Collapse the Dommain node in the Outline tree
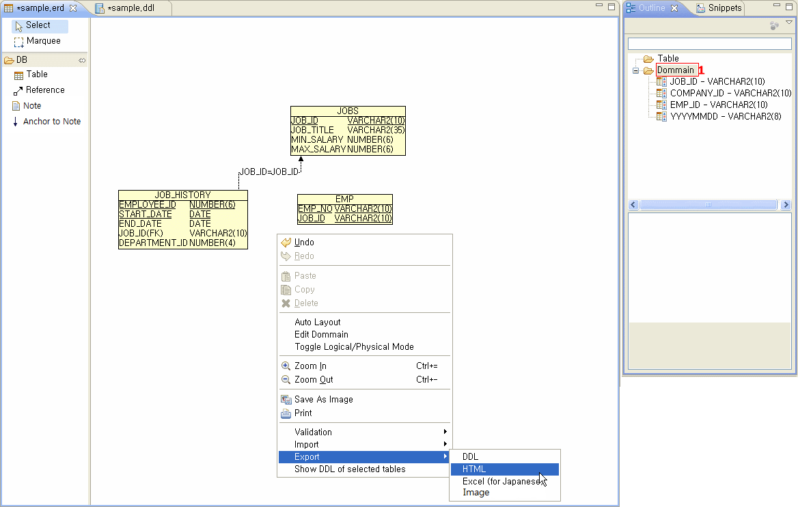798x507 pixels. 637,70
